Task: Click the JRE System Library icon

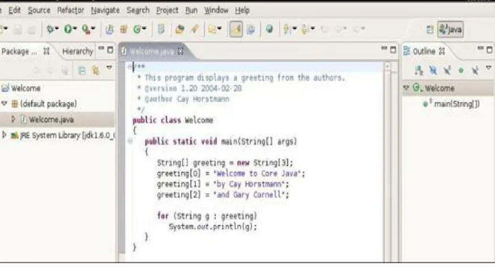Action: (x=14, y=135)
